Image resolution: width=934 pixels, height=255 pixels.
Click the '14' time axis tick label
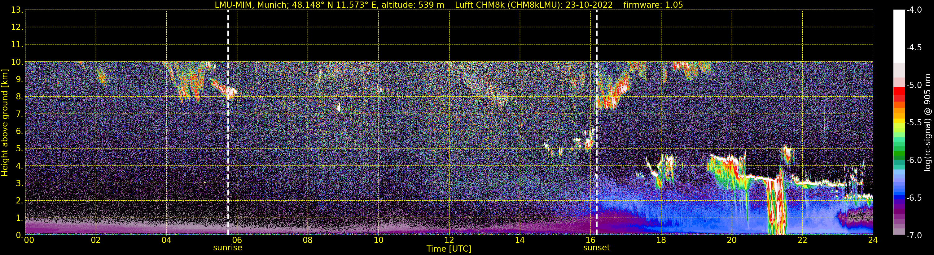[x=520, y=240]
